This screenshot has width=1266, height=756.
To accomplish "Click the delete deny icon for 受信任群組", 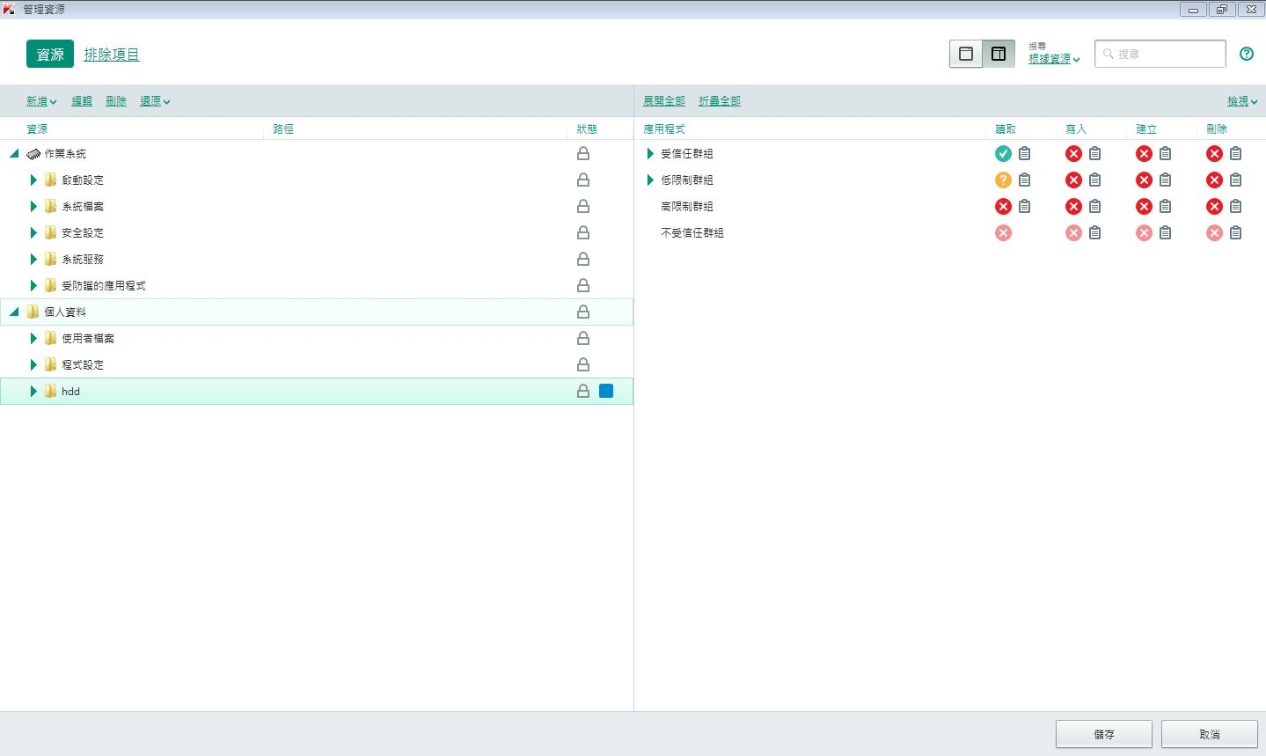I will (x=1214, y=153).
